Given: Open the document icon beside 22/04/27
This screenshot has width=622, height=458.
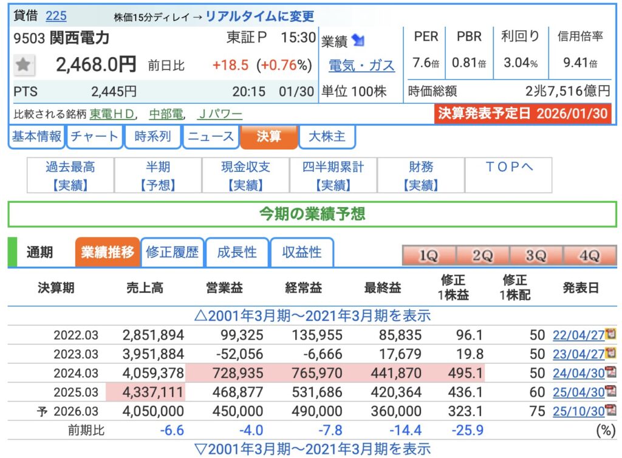Looking at the screenshot, I should click(611, 335).
